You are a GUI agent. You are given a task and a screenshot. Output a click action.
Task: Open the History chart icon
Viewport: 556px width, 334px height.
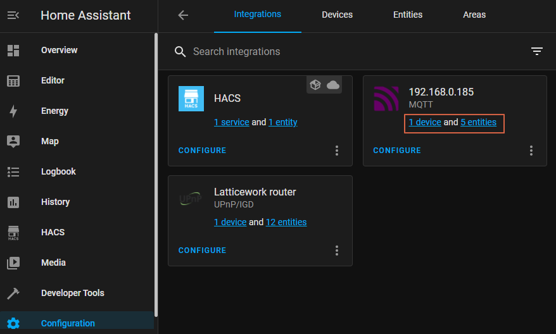click(x=13, y=202)
